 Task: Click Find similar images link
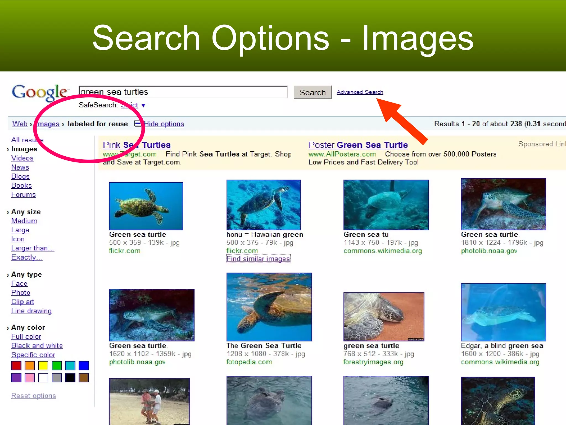(258, 259)
